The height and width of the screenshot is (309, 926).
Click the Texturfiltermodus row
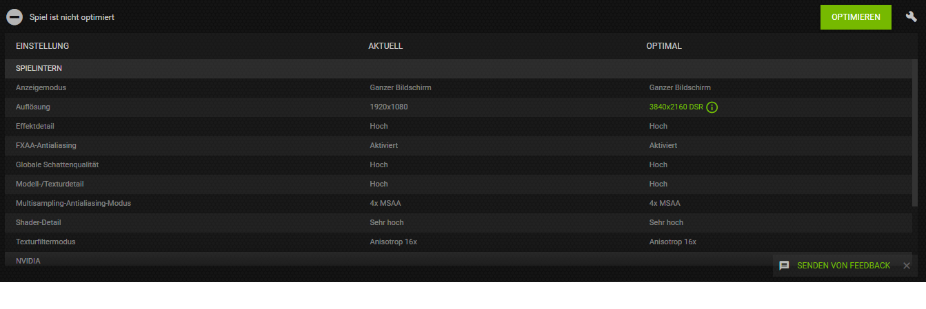click(457, 242)
